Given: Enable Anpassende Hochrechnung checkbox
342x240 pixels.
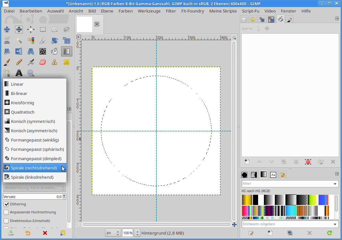Looking at the screenshot, I should (x=6, y=212).
